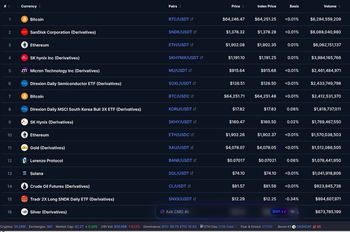Click the Gold derivatives icon
Screen dimensions: 350x232
(24, 148)
